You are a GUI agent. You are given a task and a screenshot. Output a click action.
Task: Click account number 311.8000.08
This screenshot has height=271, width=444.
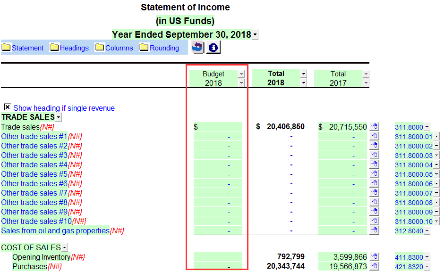click(x=414, y=203)
